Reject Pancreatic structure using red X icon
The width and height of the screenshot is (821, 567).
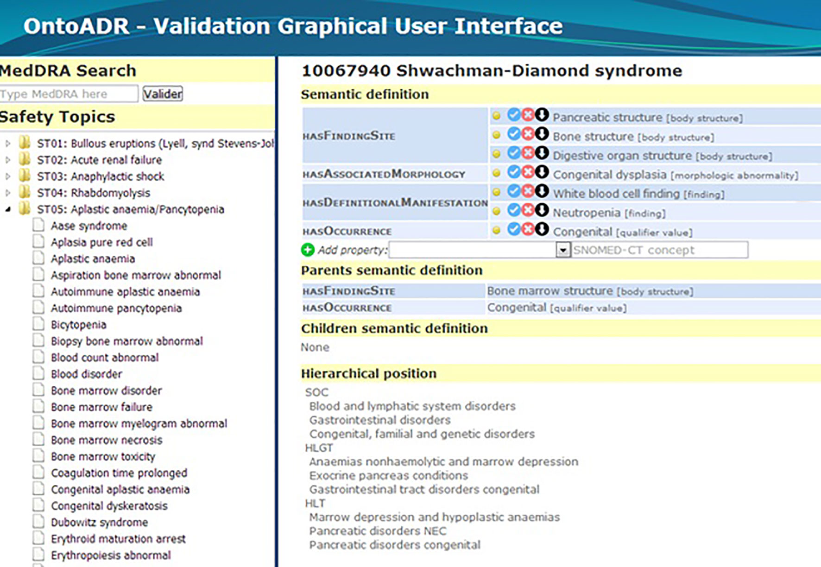click(528, 114)
